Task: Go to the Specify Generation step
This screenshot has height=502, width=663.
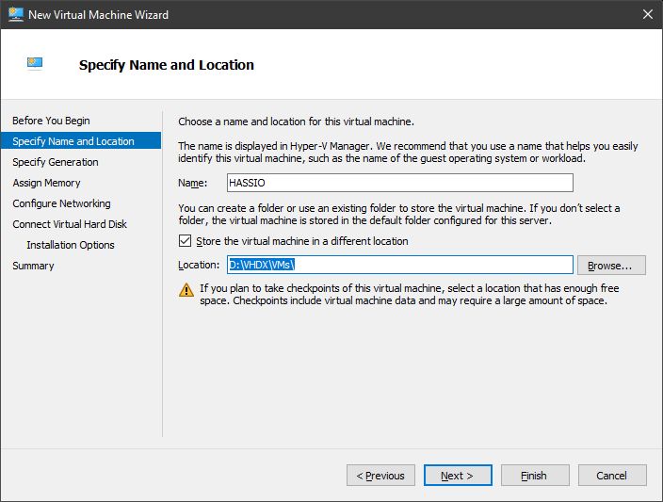Action: [56, 162]
